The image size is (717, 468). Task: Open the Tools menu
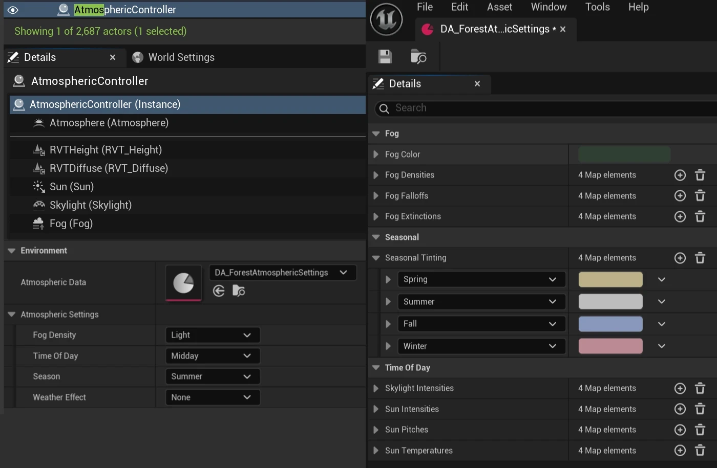click(x=597, y=7)
